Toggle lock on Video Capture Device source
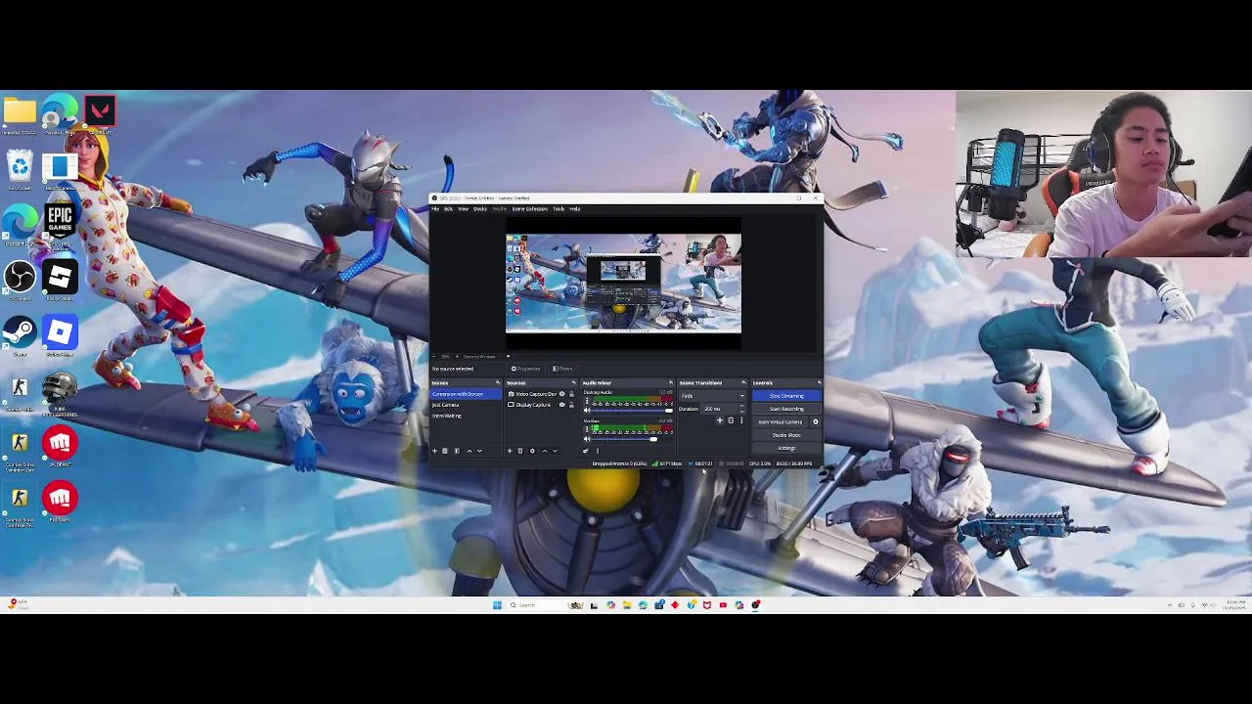Viewport: 1252px width, 704px height. 571,394
